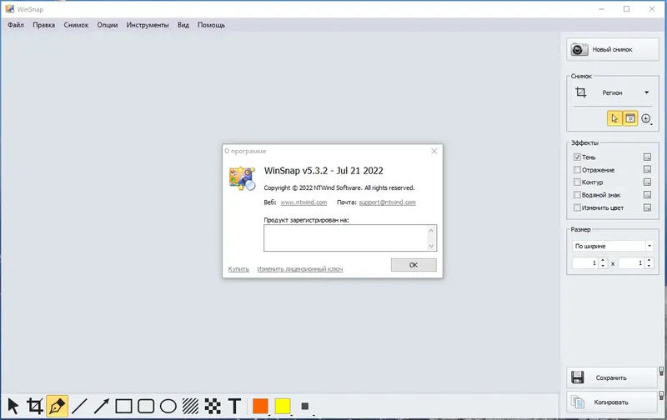
Task: Click OK in the About dialog
Action: (414, 265)
